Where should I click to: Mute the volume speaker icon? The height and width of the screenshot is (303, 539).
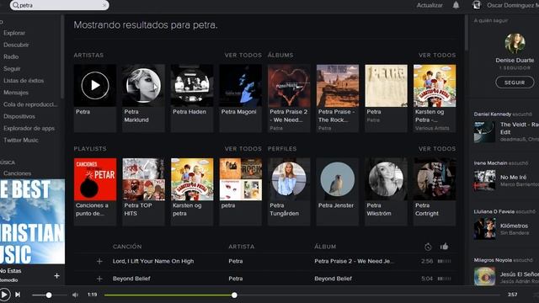coord(75,295)
